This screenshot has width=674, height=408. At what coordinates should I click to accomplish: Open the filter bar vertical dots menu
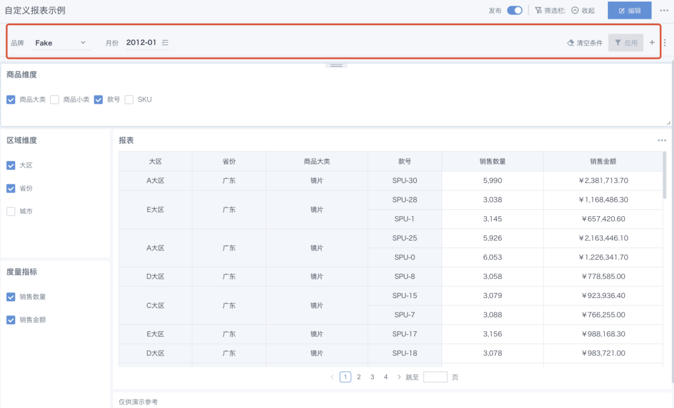(665, 42)
